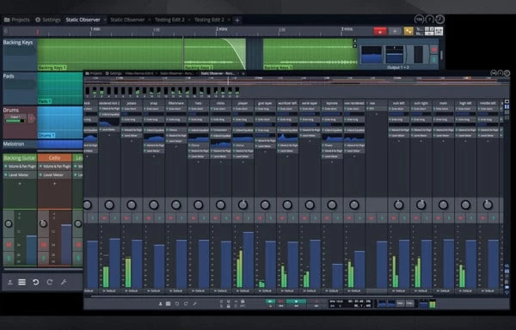The width and height of the screenshot is (516, 330).
Task: Click the red mute icon on Output 1 + 2 panel
Action: point(434,50)
